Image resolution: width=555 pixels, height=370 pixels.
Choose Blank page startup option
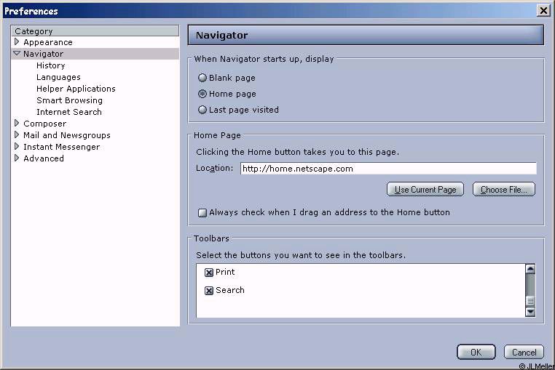tap(202, 78)
